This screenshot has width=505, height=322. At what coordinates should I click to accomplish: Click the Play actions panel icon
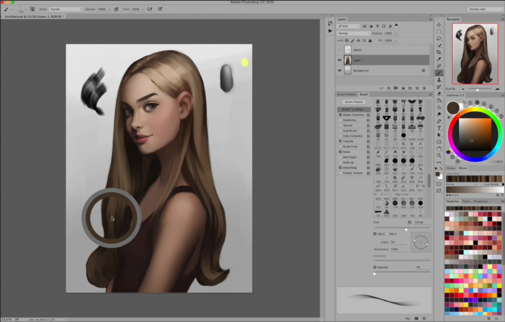pyautogui.click(x=330, y=31)
